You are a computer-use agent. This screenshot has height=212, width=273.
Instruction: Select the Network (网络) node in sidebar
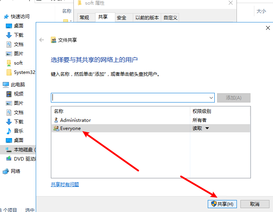coord(16,171)
